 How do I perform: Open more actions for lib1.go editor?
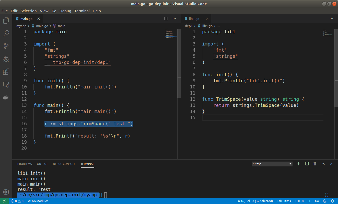point(331,18)
